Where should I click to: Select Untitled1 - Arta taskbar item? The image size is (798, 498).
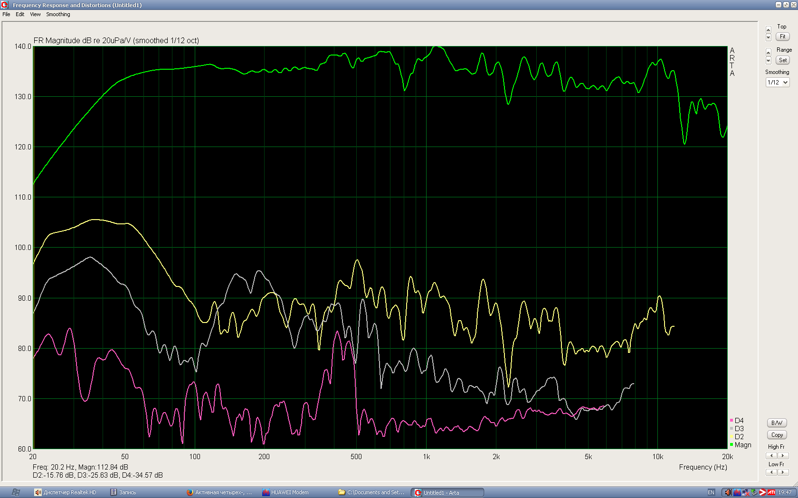447,492
